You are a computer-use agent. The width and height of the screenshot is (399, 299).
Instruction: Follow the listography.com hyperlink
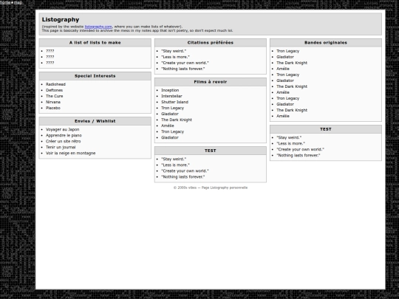(x=98, y=27)
